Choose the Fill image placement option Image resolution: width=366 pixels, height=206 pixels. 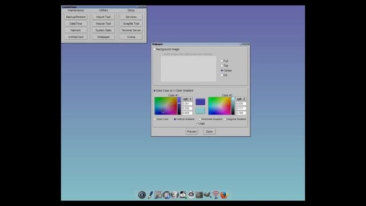tap(222, 75)
